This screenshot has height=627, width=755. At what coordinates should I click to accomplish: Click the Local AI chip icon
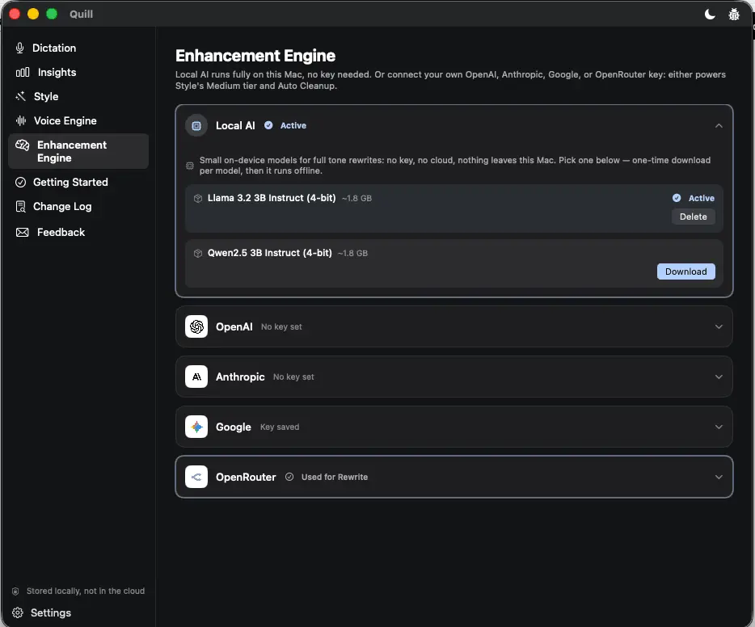[196, 125]
